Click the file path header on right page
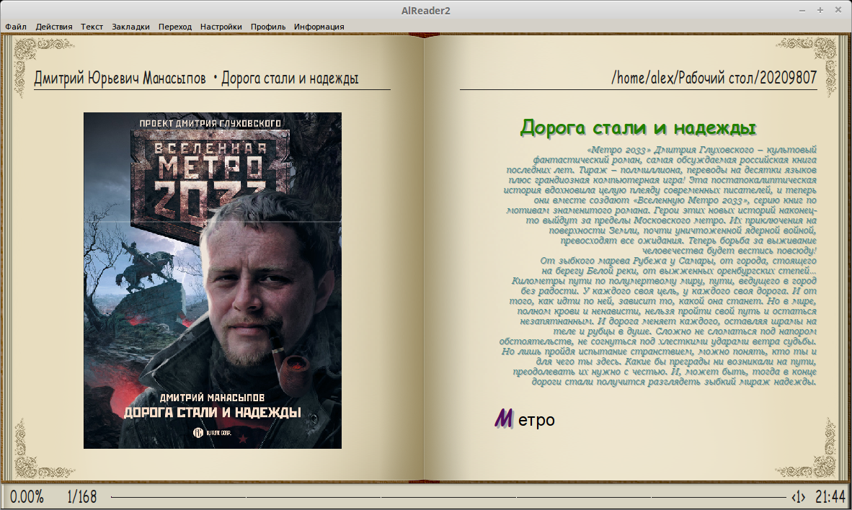The image size is (852, 510). tap(714, 78)
